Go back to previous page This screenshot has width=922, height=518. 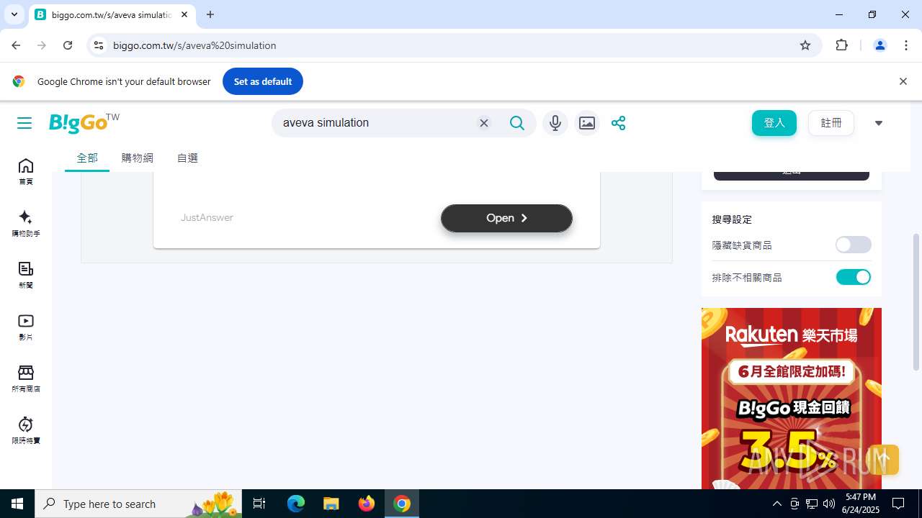tap(16, 45)
